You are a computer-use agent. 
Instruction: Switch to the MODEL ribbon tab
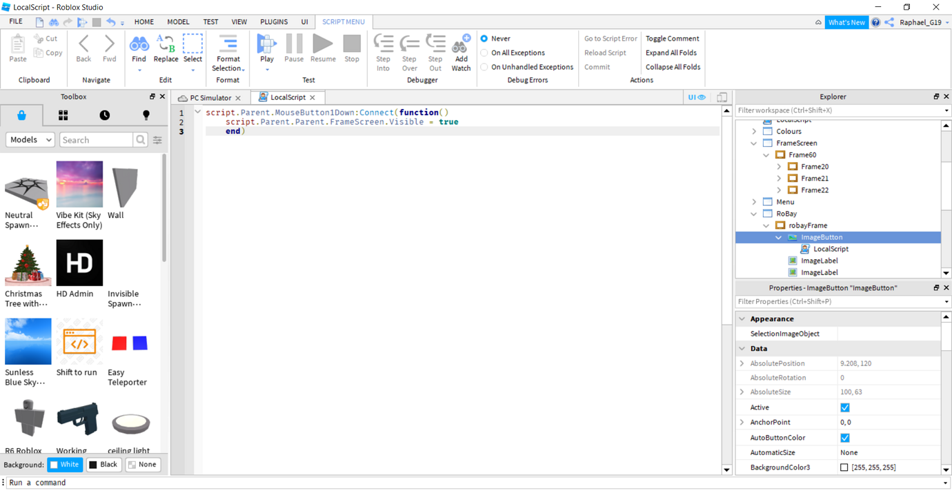point(178,22)
